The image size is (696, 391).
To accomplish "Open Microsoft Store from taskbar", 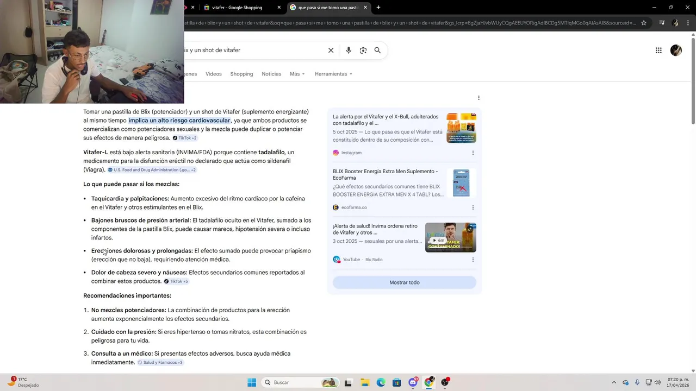I will [x=396, y=382].
